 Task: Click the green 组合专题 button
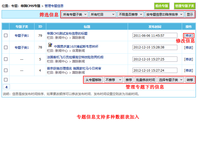pos(162,6)
